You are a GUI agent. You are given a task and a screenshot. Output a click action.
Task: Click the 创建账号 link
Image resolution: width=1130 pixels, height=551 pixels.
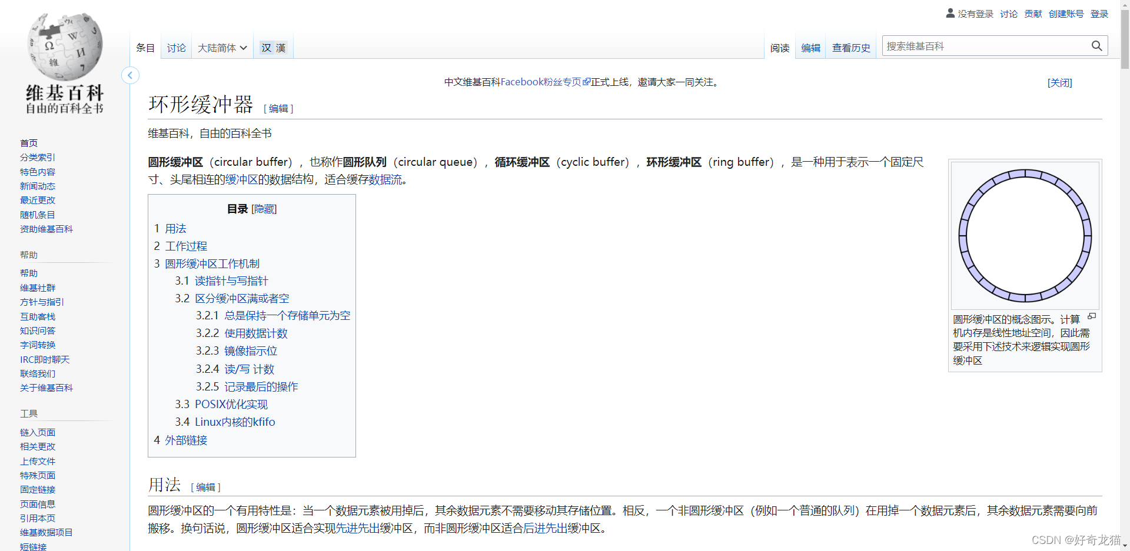coord(1066,14)
